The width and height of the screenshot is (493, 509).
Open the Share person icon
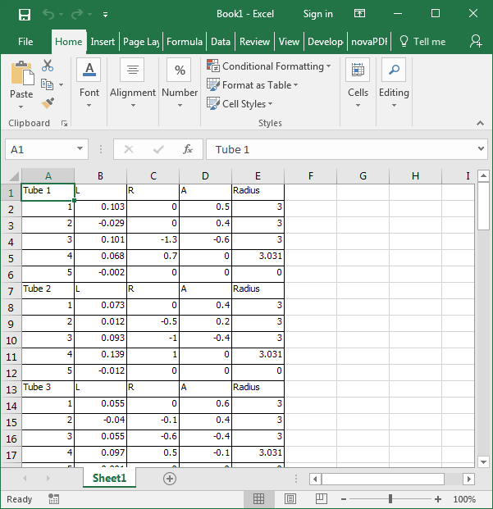(476, 41)
